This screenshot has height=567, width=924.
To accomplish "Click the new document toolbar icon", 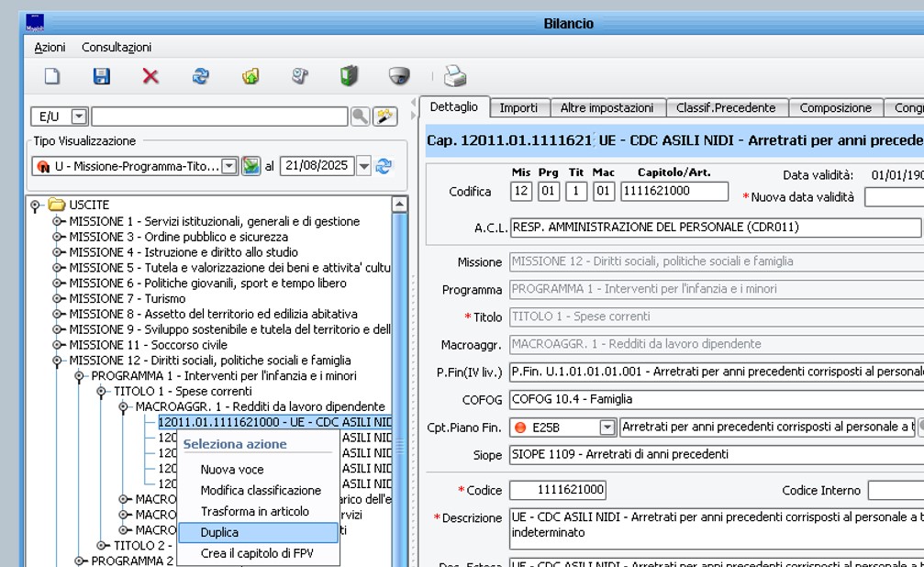I will coord(52,77).
